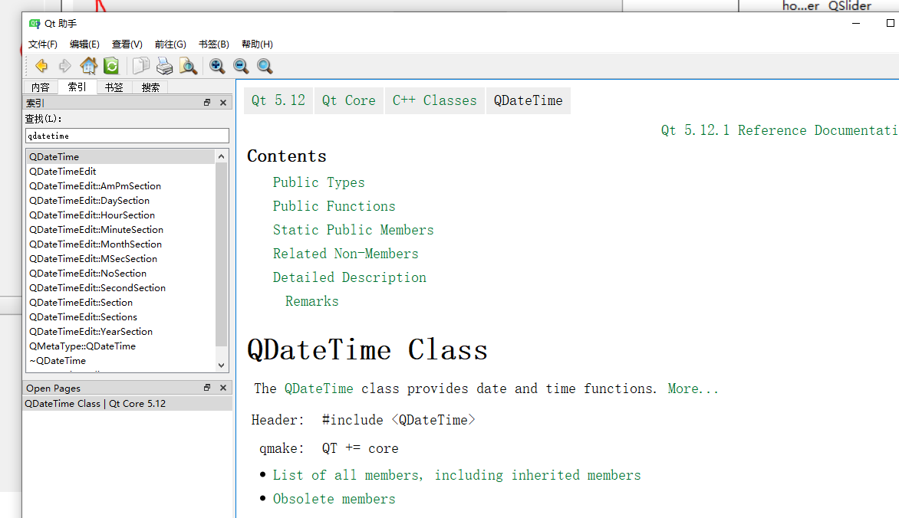Close the Open Pages panel
This screenshot has width=899, height=518.
(223, 388)
